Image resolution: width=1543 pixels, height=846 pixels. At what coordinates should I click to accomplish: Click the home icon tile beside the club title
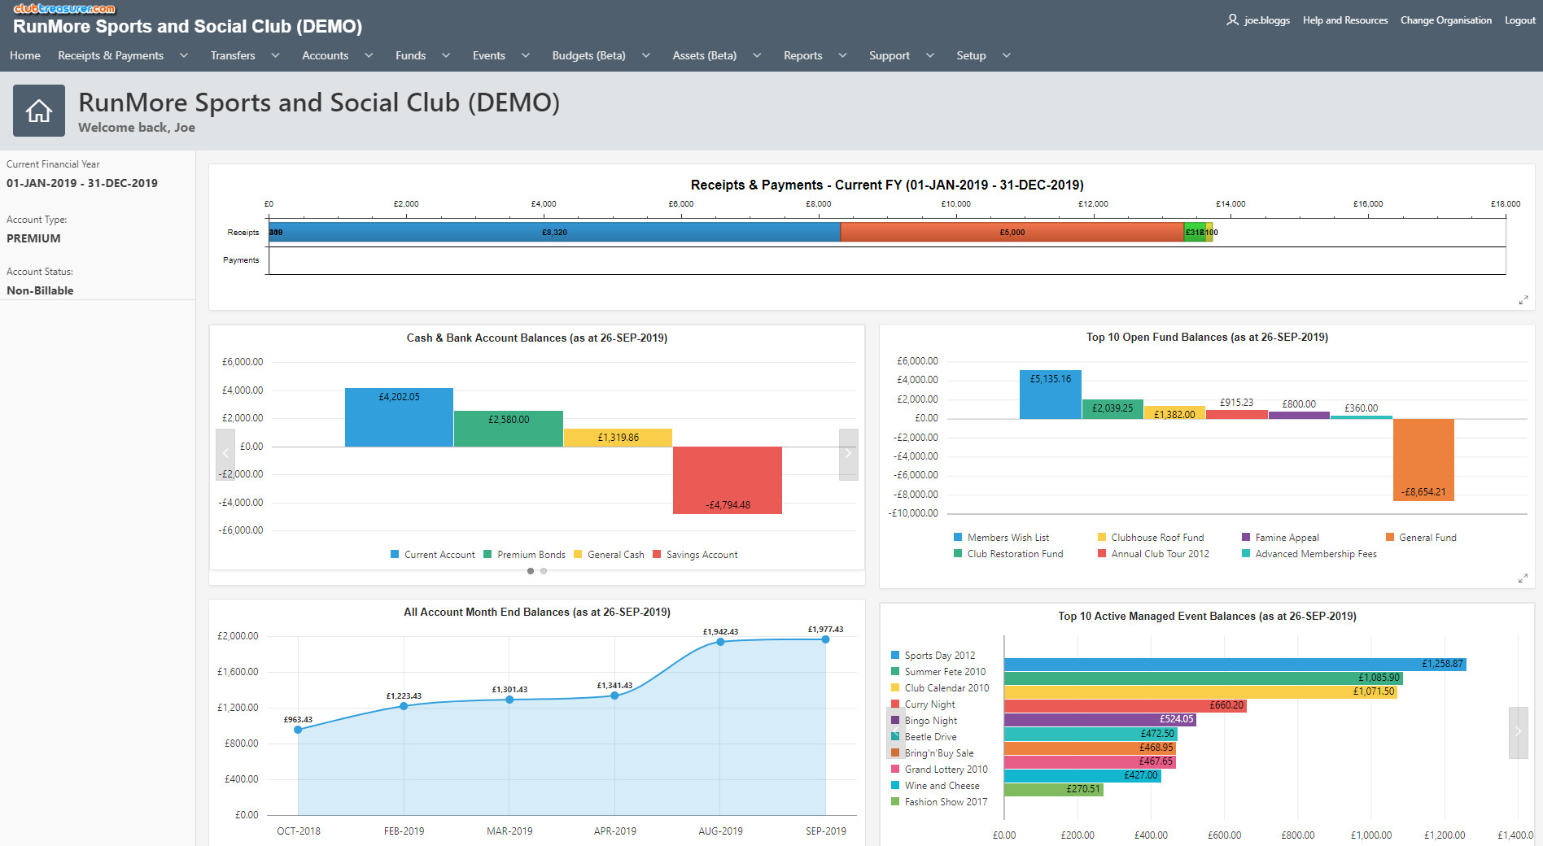[x=39, y=111]
